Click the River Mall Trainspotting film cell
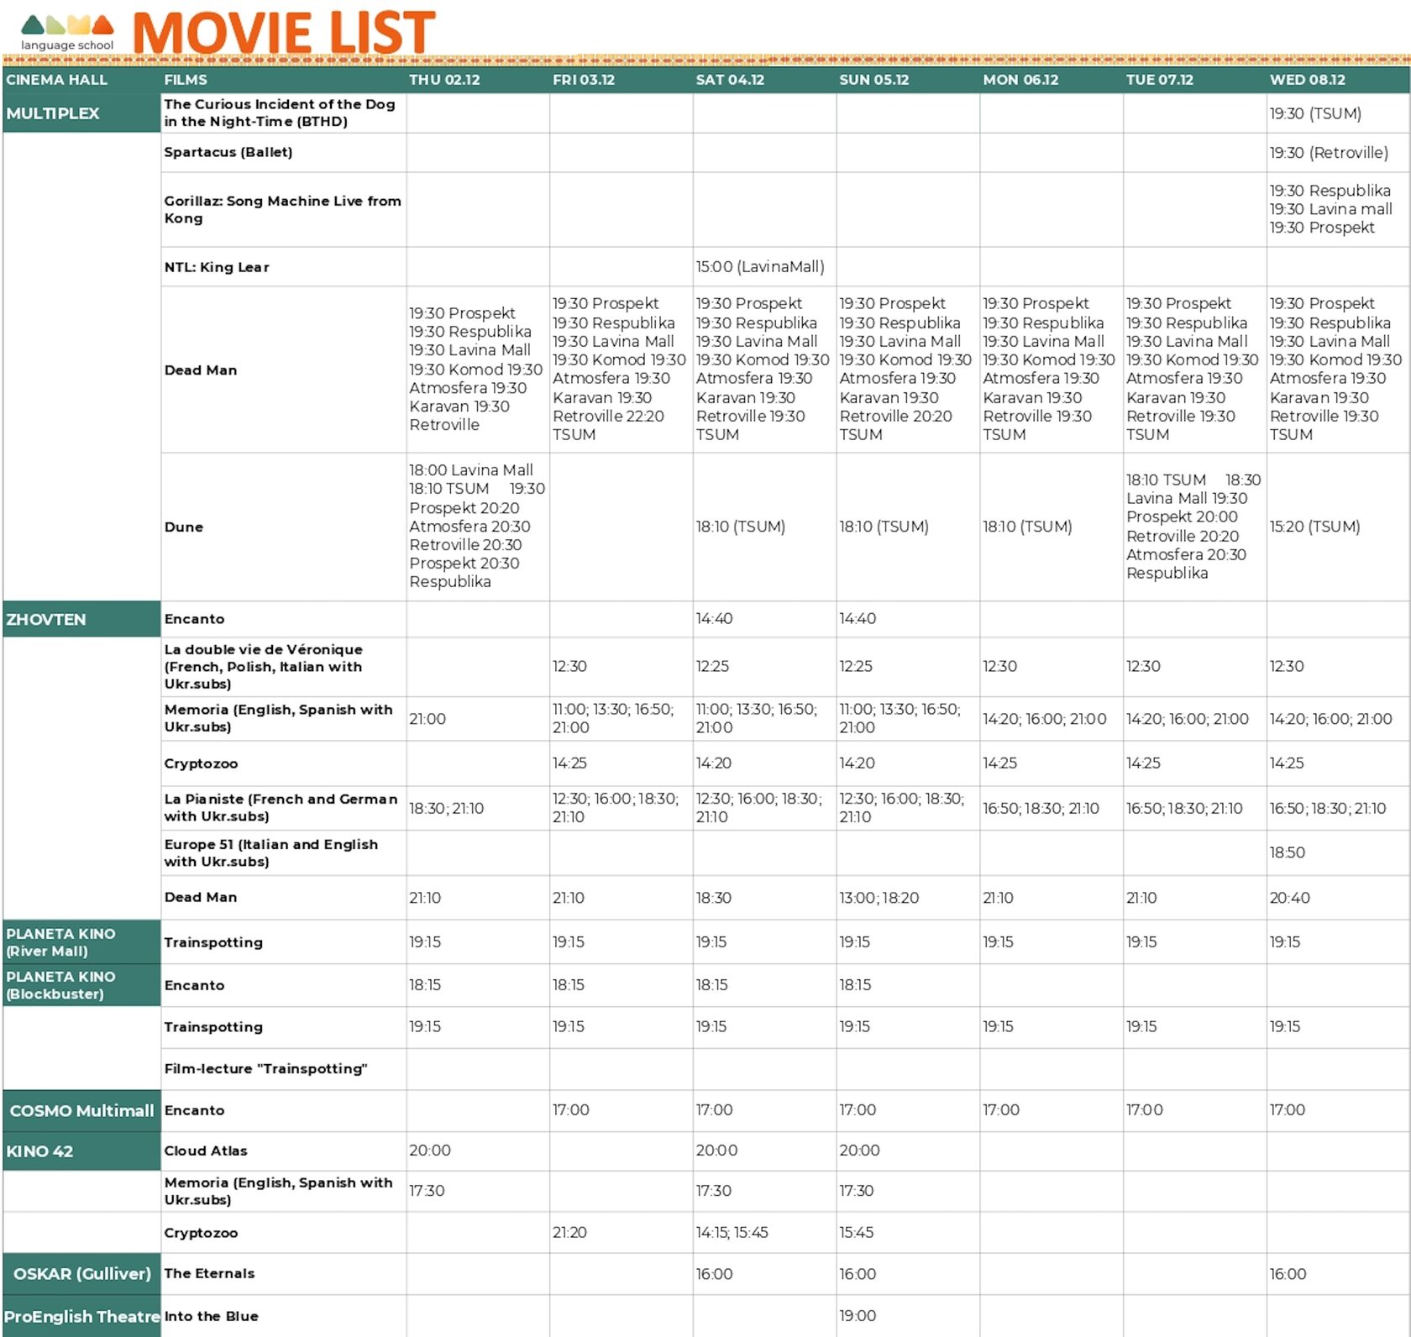 [x=283, y=941]
